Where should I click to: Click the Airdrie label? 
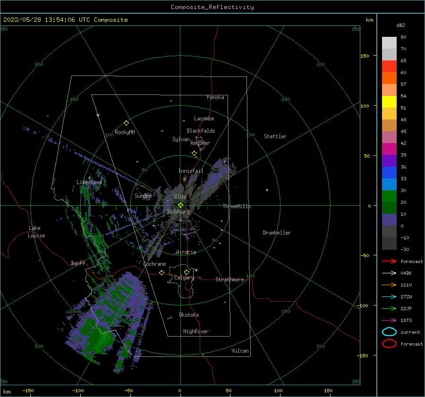click(x=186, y=252)
